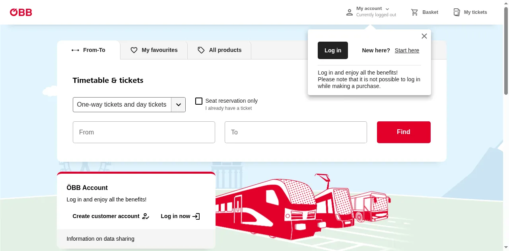Switch to the My favourites tab
The width and height of the screenshot is (509, 251).
[154, 50]
